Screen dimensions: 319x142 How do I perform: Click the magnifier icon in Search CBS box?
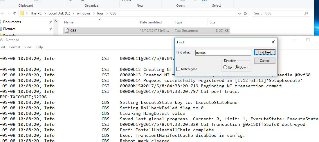306,13
